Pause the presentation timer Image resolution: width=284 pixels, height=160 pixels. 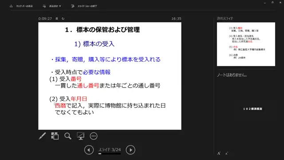click(x=57, y=19)
